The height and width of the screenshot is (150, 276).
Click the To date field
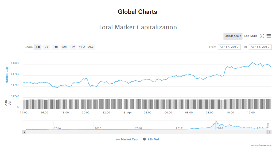tap(260, 47)
